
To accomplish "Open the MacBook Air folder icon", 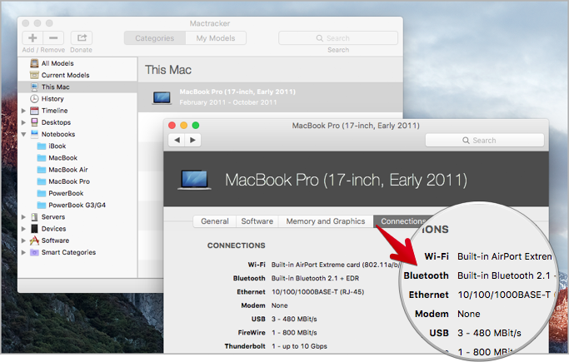I will pyautogui.click(x=42, y=170).
